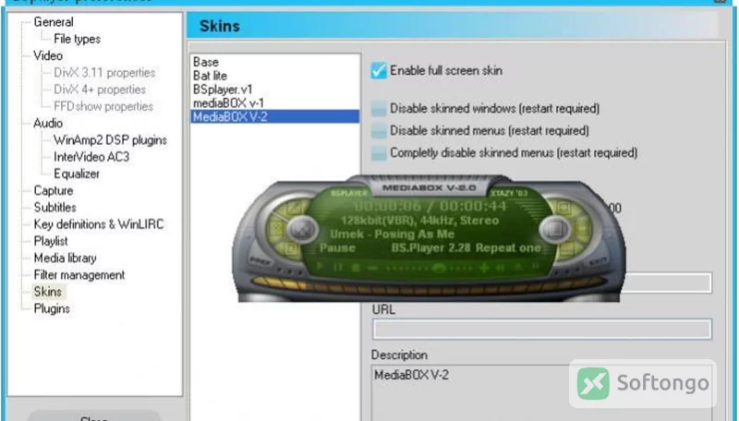The image size is (739, 421).
Task: Open Media library preferences
Action: [65, 259]
